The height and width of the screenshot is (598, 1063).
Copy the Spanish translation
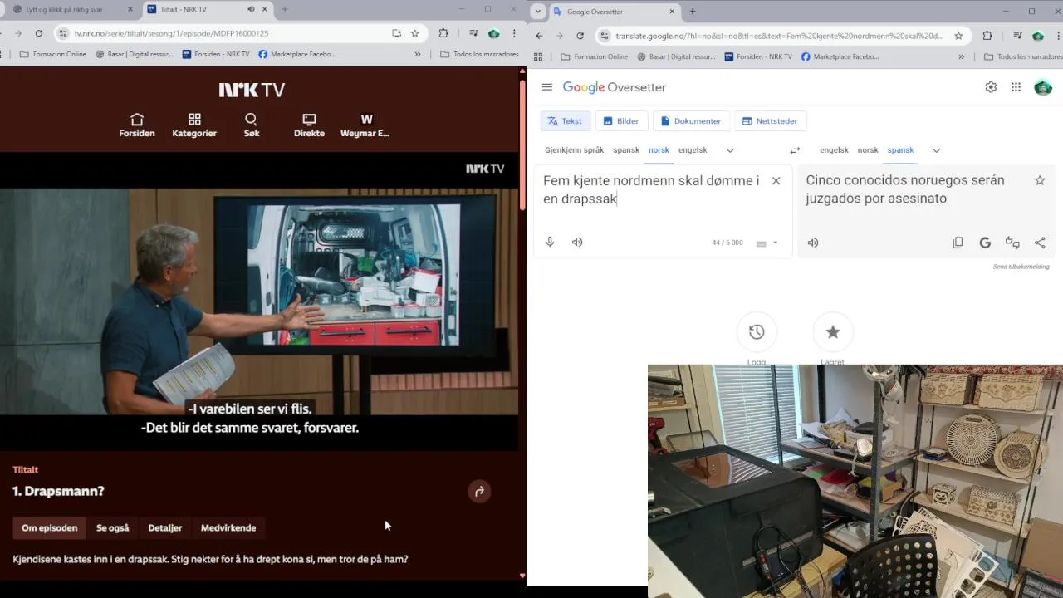[958, 243]
